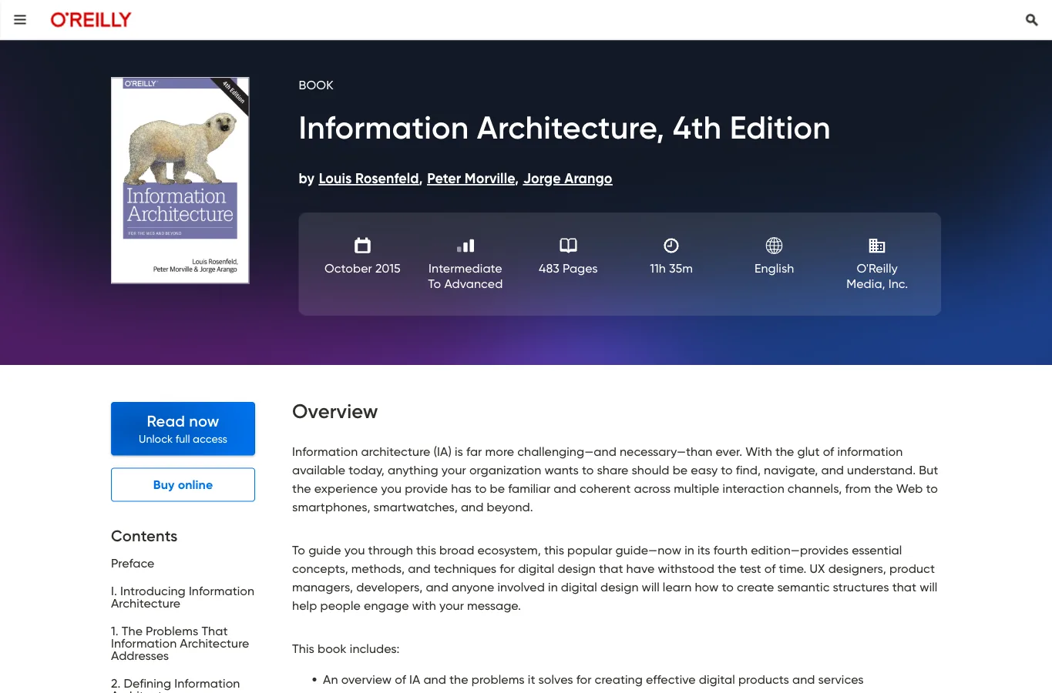Click the BOOK label above the title

(316, 85)
